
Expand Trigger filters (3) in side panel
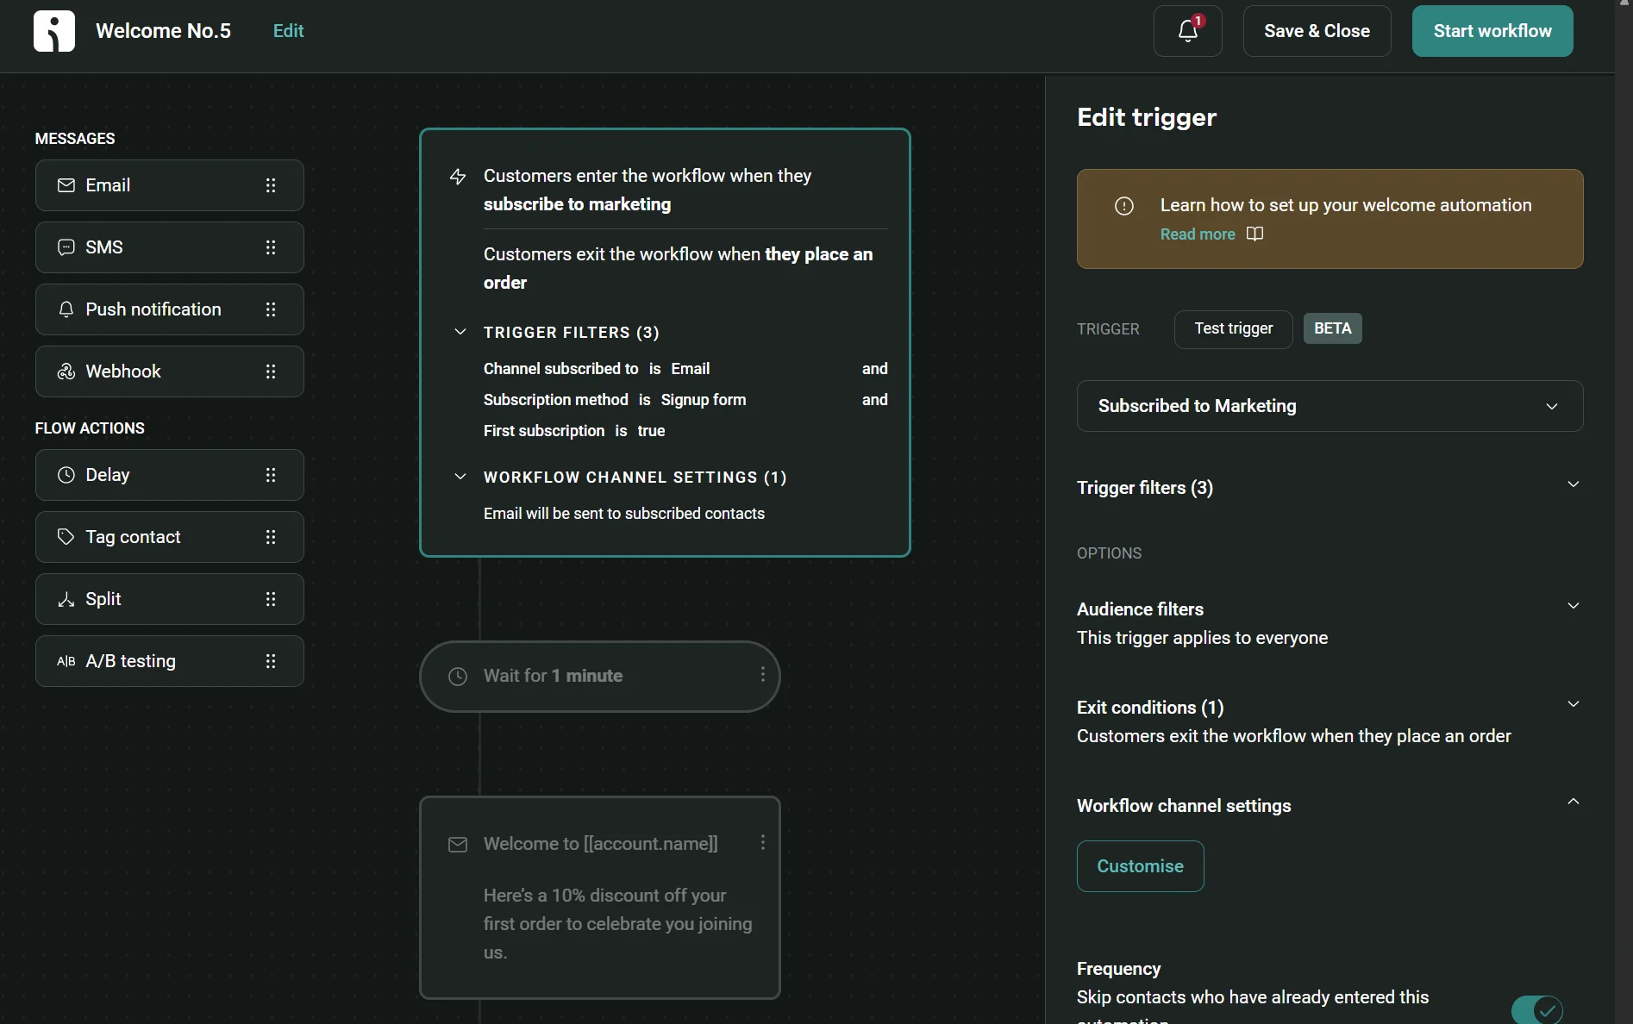click(1573, 484)
